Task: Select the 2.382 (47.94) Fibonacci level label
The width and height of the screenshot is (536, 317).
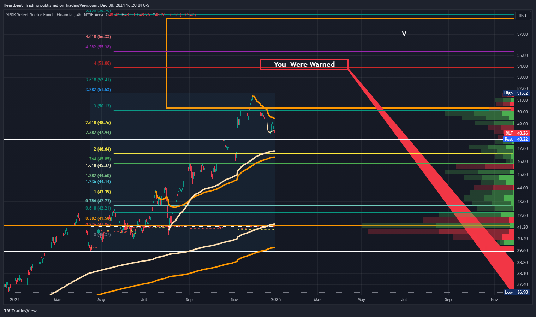Action: pyautogui.click(x=98, y=133)
